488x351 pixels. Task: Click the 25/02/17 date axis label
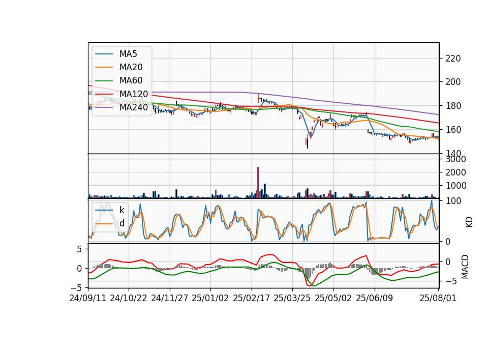251,298
